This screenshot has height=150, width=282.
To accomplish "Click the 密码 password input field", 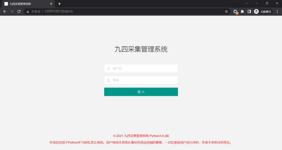I will (x=141, y=80).
